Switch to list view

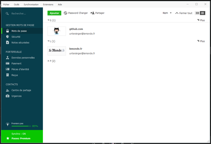tap(203, 13)
